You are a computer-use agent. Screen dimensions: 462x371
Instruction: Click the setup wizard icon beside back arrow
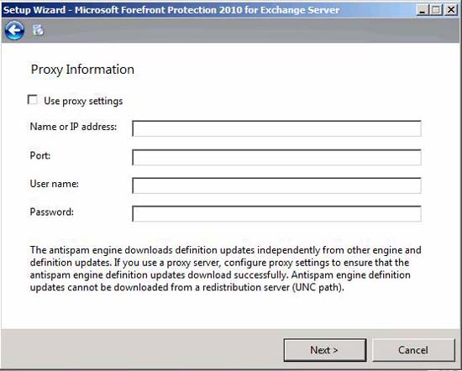(x=38, y=30)
